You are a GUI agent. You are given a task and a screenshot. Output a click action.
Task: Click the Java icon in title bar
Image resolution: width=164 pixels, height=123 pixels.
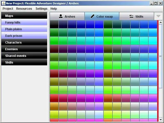coord(4,3)
